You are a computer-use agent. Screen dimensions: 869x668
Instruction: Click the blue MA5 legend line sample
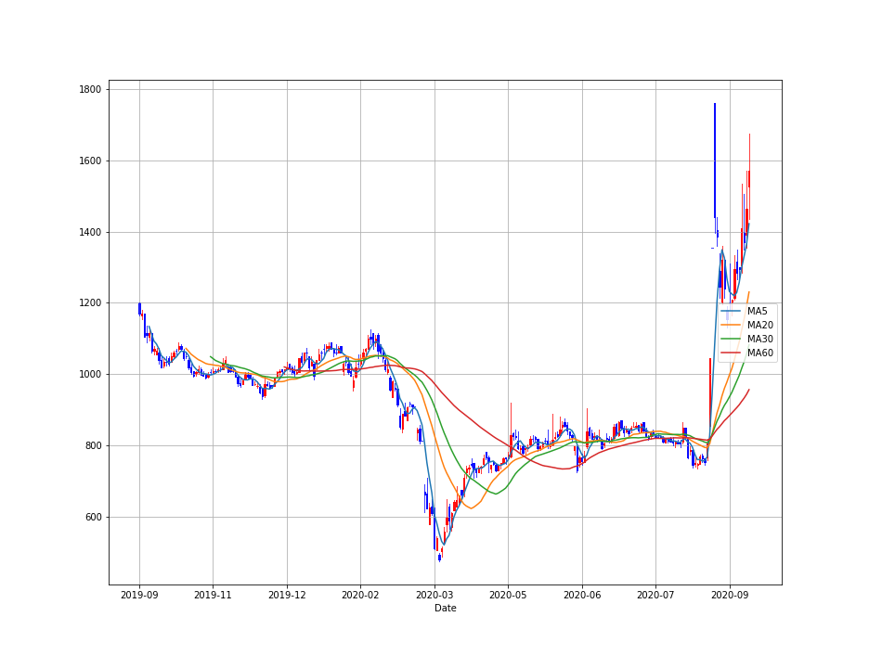[x=731, y=312]
